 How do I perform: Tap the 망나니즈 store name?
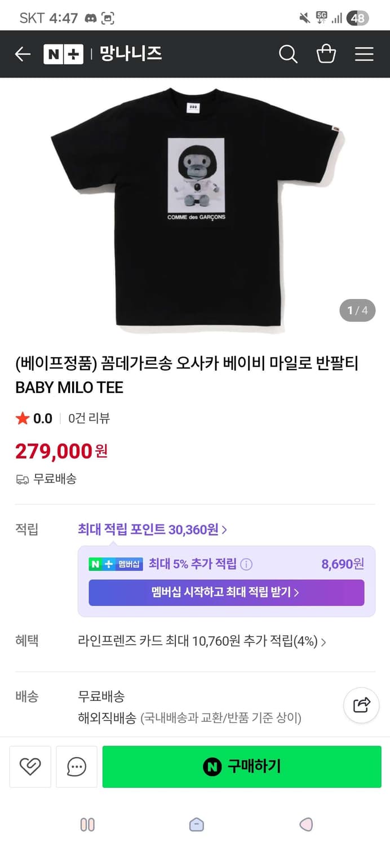pos(131,54)
